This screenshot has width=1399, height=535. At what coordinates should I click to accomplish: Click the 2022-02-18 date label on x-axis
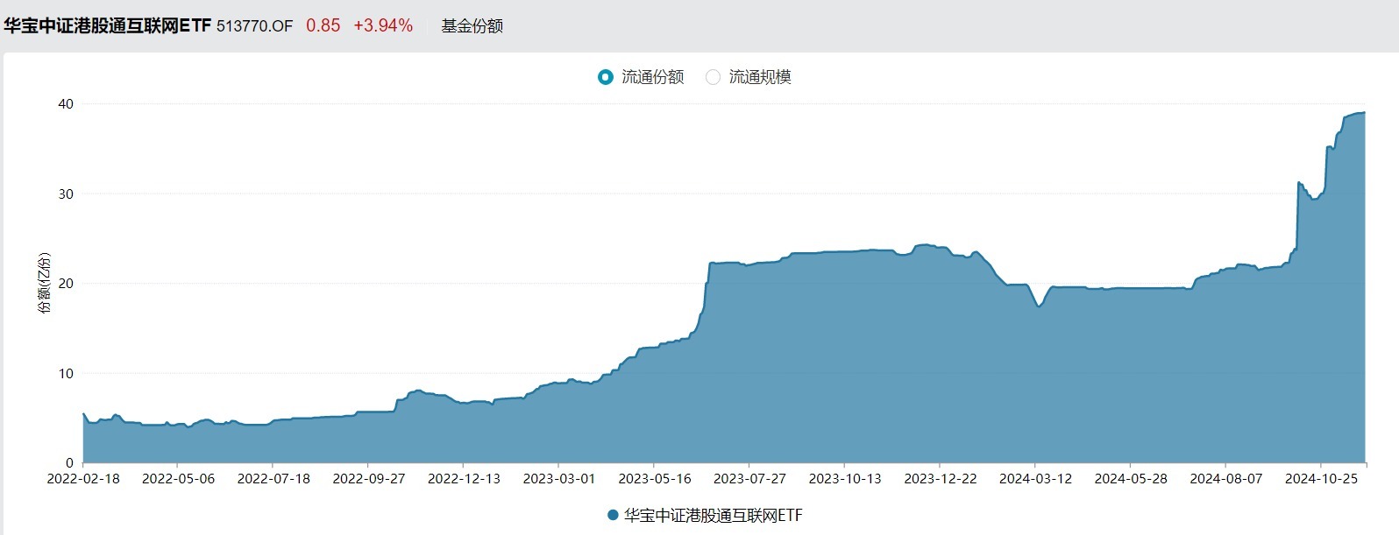pyautogui.click(x=83, y=479)
